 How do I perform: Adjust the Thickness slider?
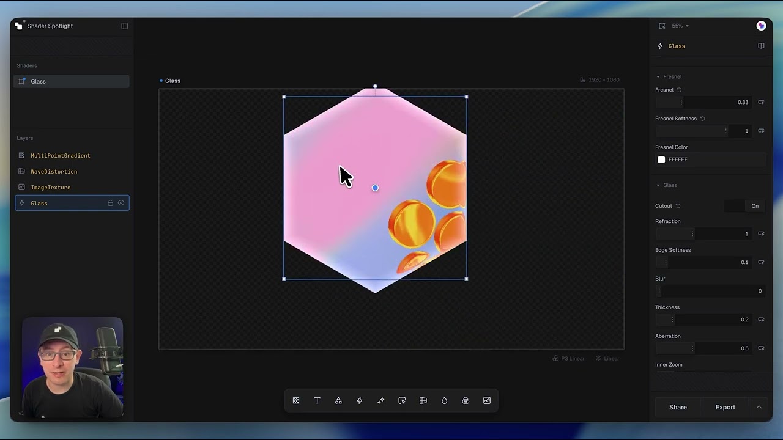(705, 320)
